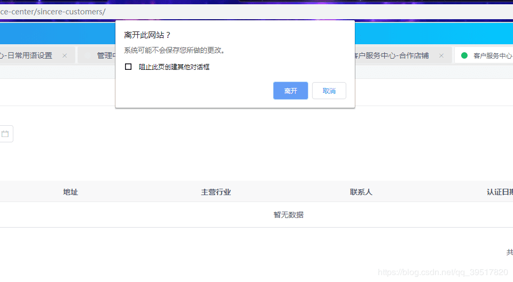Switch to the 客户服务中心-合作店铺 tab
This screenshot has height=282, width=513.
tap(392, 55)
